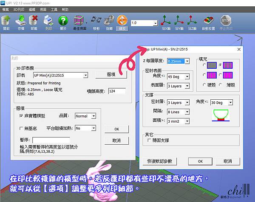Open the 視圖 menu
This screenshot has height=202, width=255.
click(x=43, y=10)
